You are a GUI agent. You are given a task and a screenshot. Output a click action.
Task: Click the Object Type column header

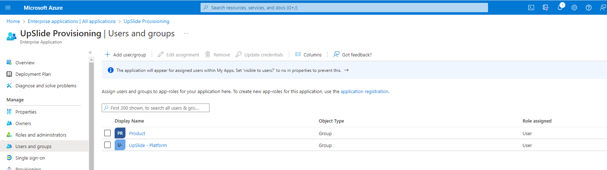point(331,121)
